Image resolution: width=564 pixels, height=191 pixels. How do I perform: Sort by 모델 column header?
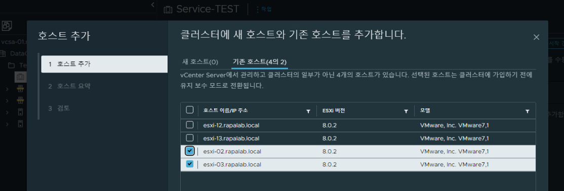pyautogui.click(x=425, y=111)
